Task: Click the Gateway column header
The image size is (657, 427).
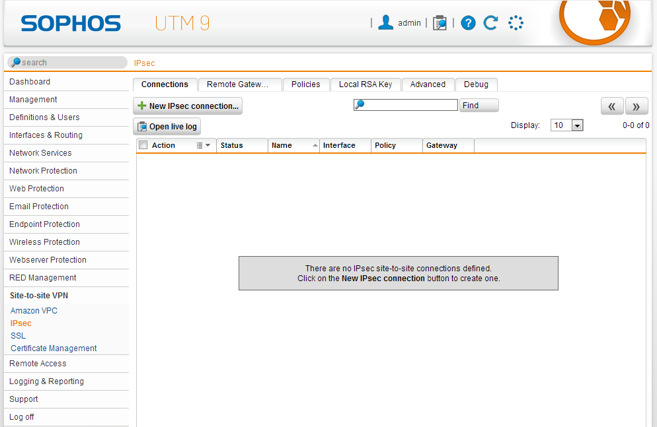Action: click(448, 145)
